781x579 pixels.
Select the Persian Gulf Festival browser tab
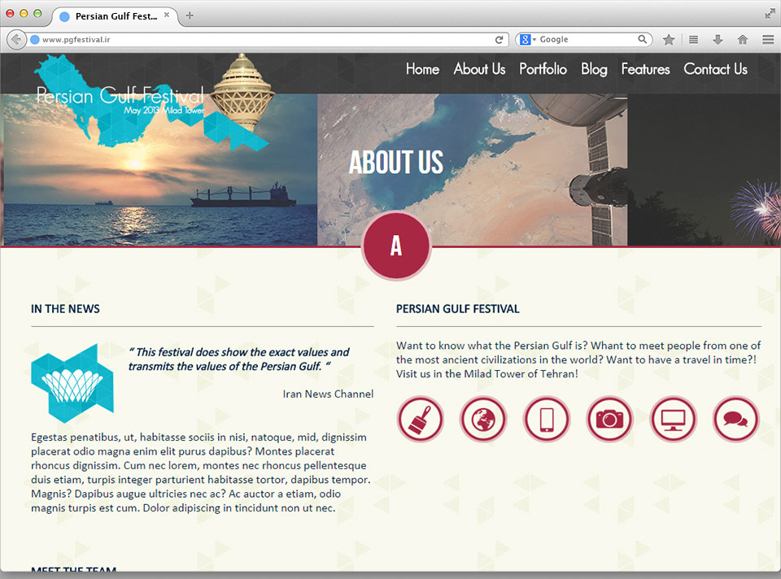click(115, 16)
